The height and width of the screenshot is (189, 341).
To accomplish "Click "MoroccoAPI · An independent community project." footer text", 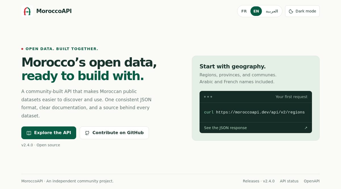I will (x=67, y=181).
